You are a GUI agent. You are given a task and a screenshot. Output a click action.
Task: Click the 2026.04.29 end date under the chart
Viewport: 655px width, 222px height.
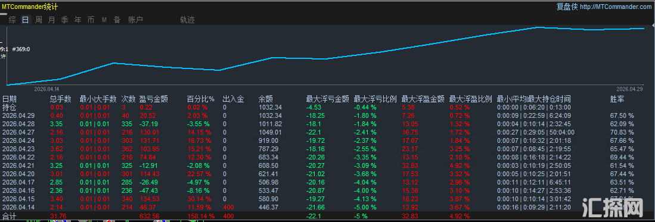click(630, 89)
